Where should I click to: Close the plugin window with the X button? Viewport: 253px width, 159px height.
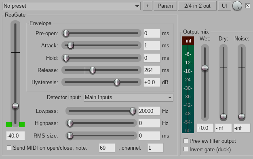(x=247, y=6)
